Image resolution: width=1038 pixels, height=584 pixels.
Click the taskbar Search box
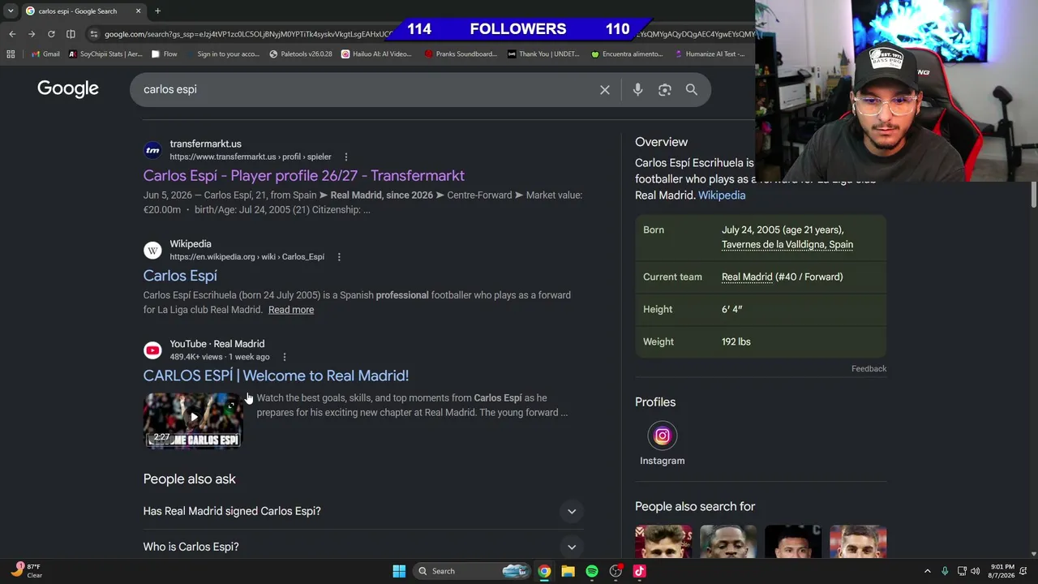pos(474,571)
